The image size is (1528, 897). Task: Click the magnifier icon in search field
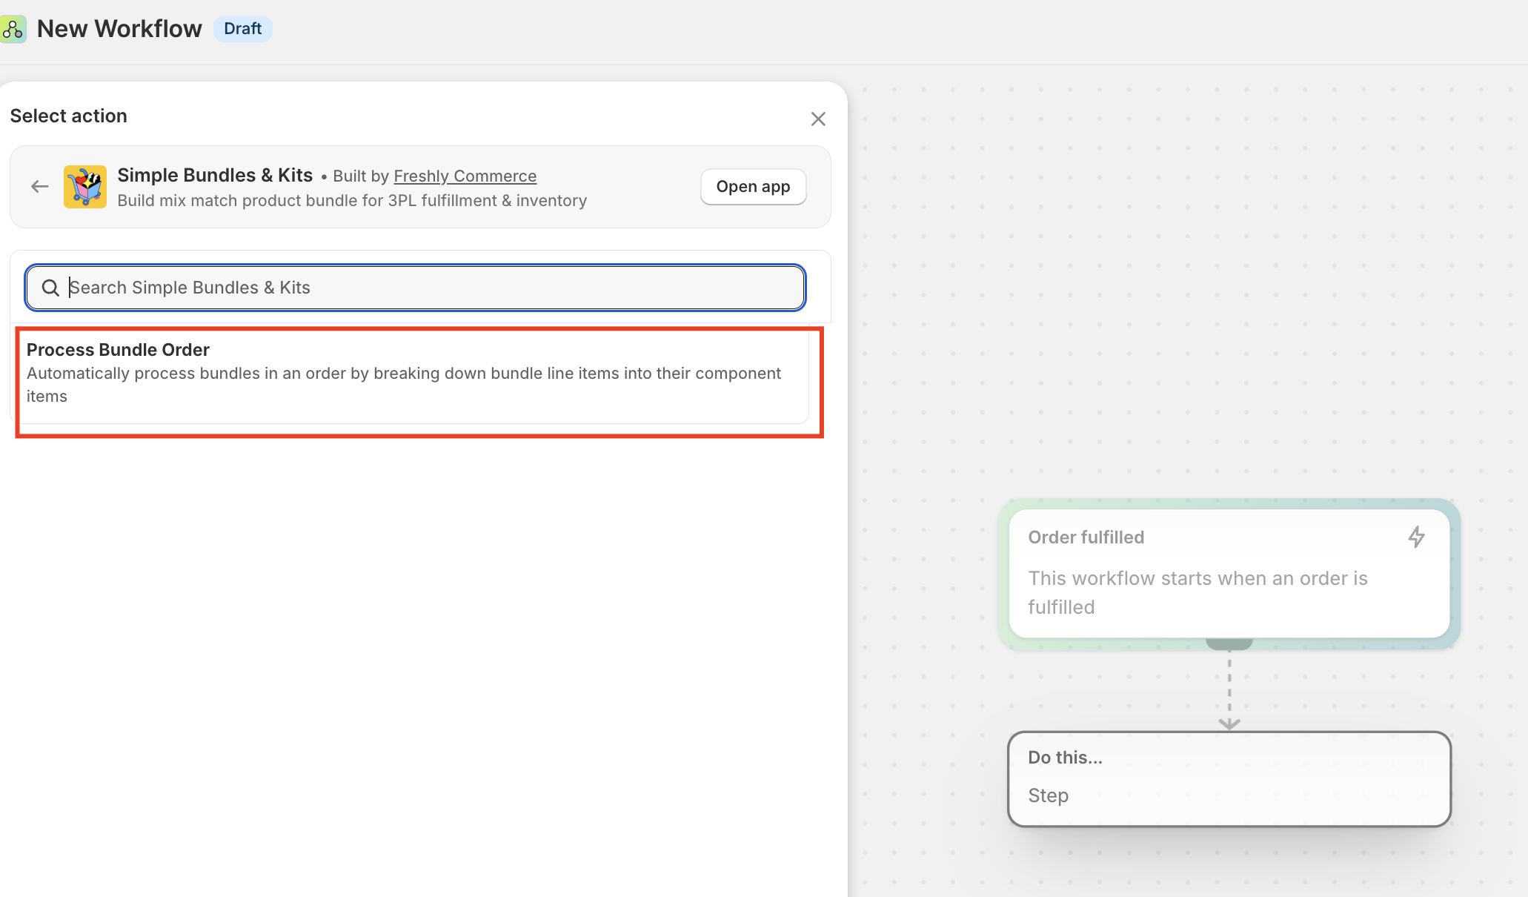(x=50, y=288)
